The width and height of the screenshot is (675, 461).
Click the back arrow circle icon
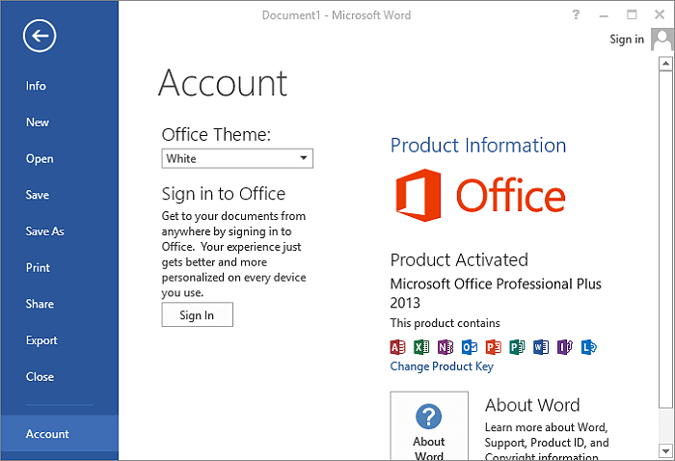40,36
